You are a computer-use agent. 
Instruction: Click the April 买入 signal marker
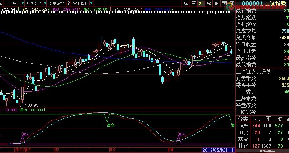coord(181,134)
